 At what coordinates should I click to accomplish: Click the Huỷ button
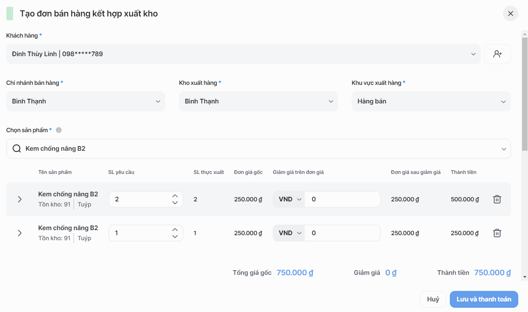pyautogui.click(x=433, y=299)
